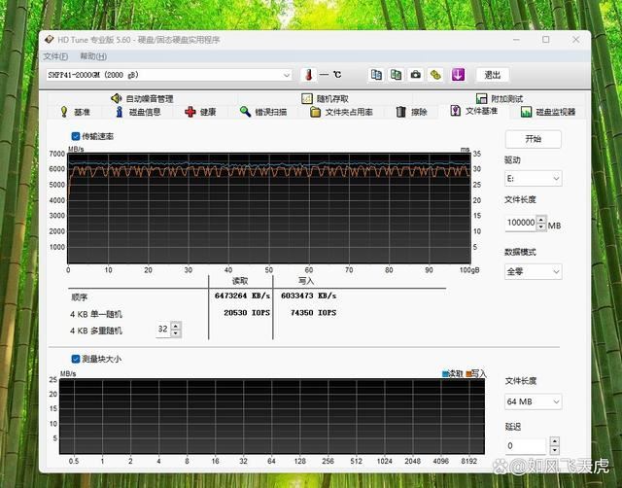Click the blue 读取 legend swatch
Screen dimensions: 622x488
point(445,373)
